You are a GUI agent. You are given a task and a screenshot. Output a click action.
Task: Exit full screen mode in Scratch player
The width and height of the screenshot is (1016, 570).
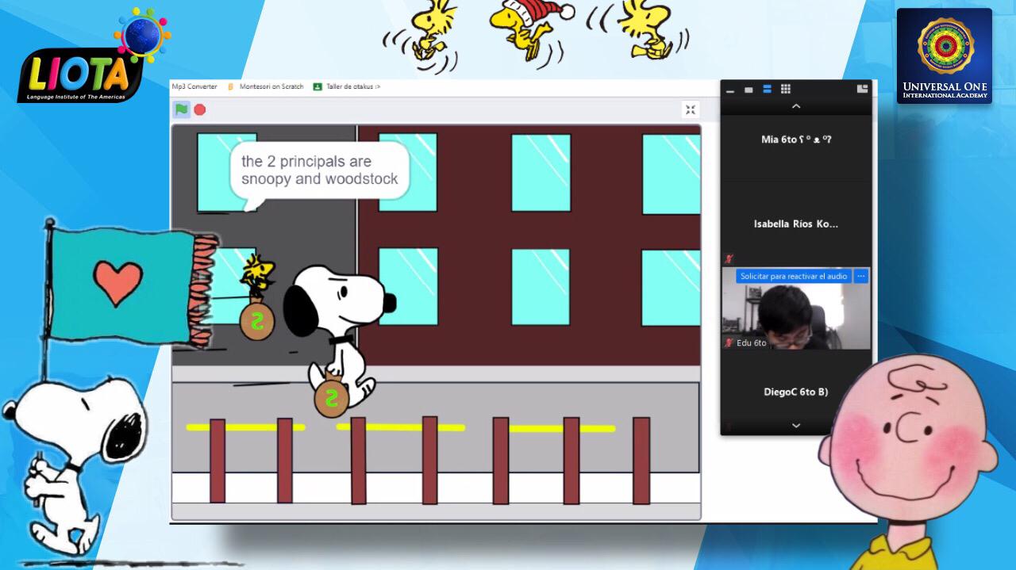click(x=691, y=110)
